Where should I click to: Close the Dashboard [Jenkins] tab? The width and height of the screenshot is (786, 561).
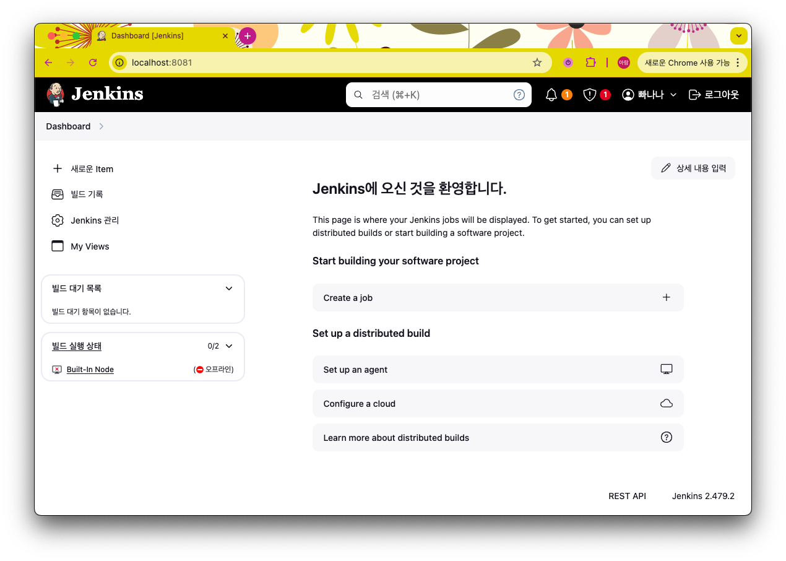(225, 36)
